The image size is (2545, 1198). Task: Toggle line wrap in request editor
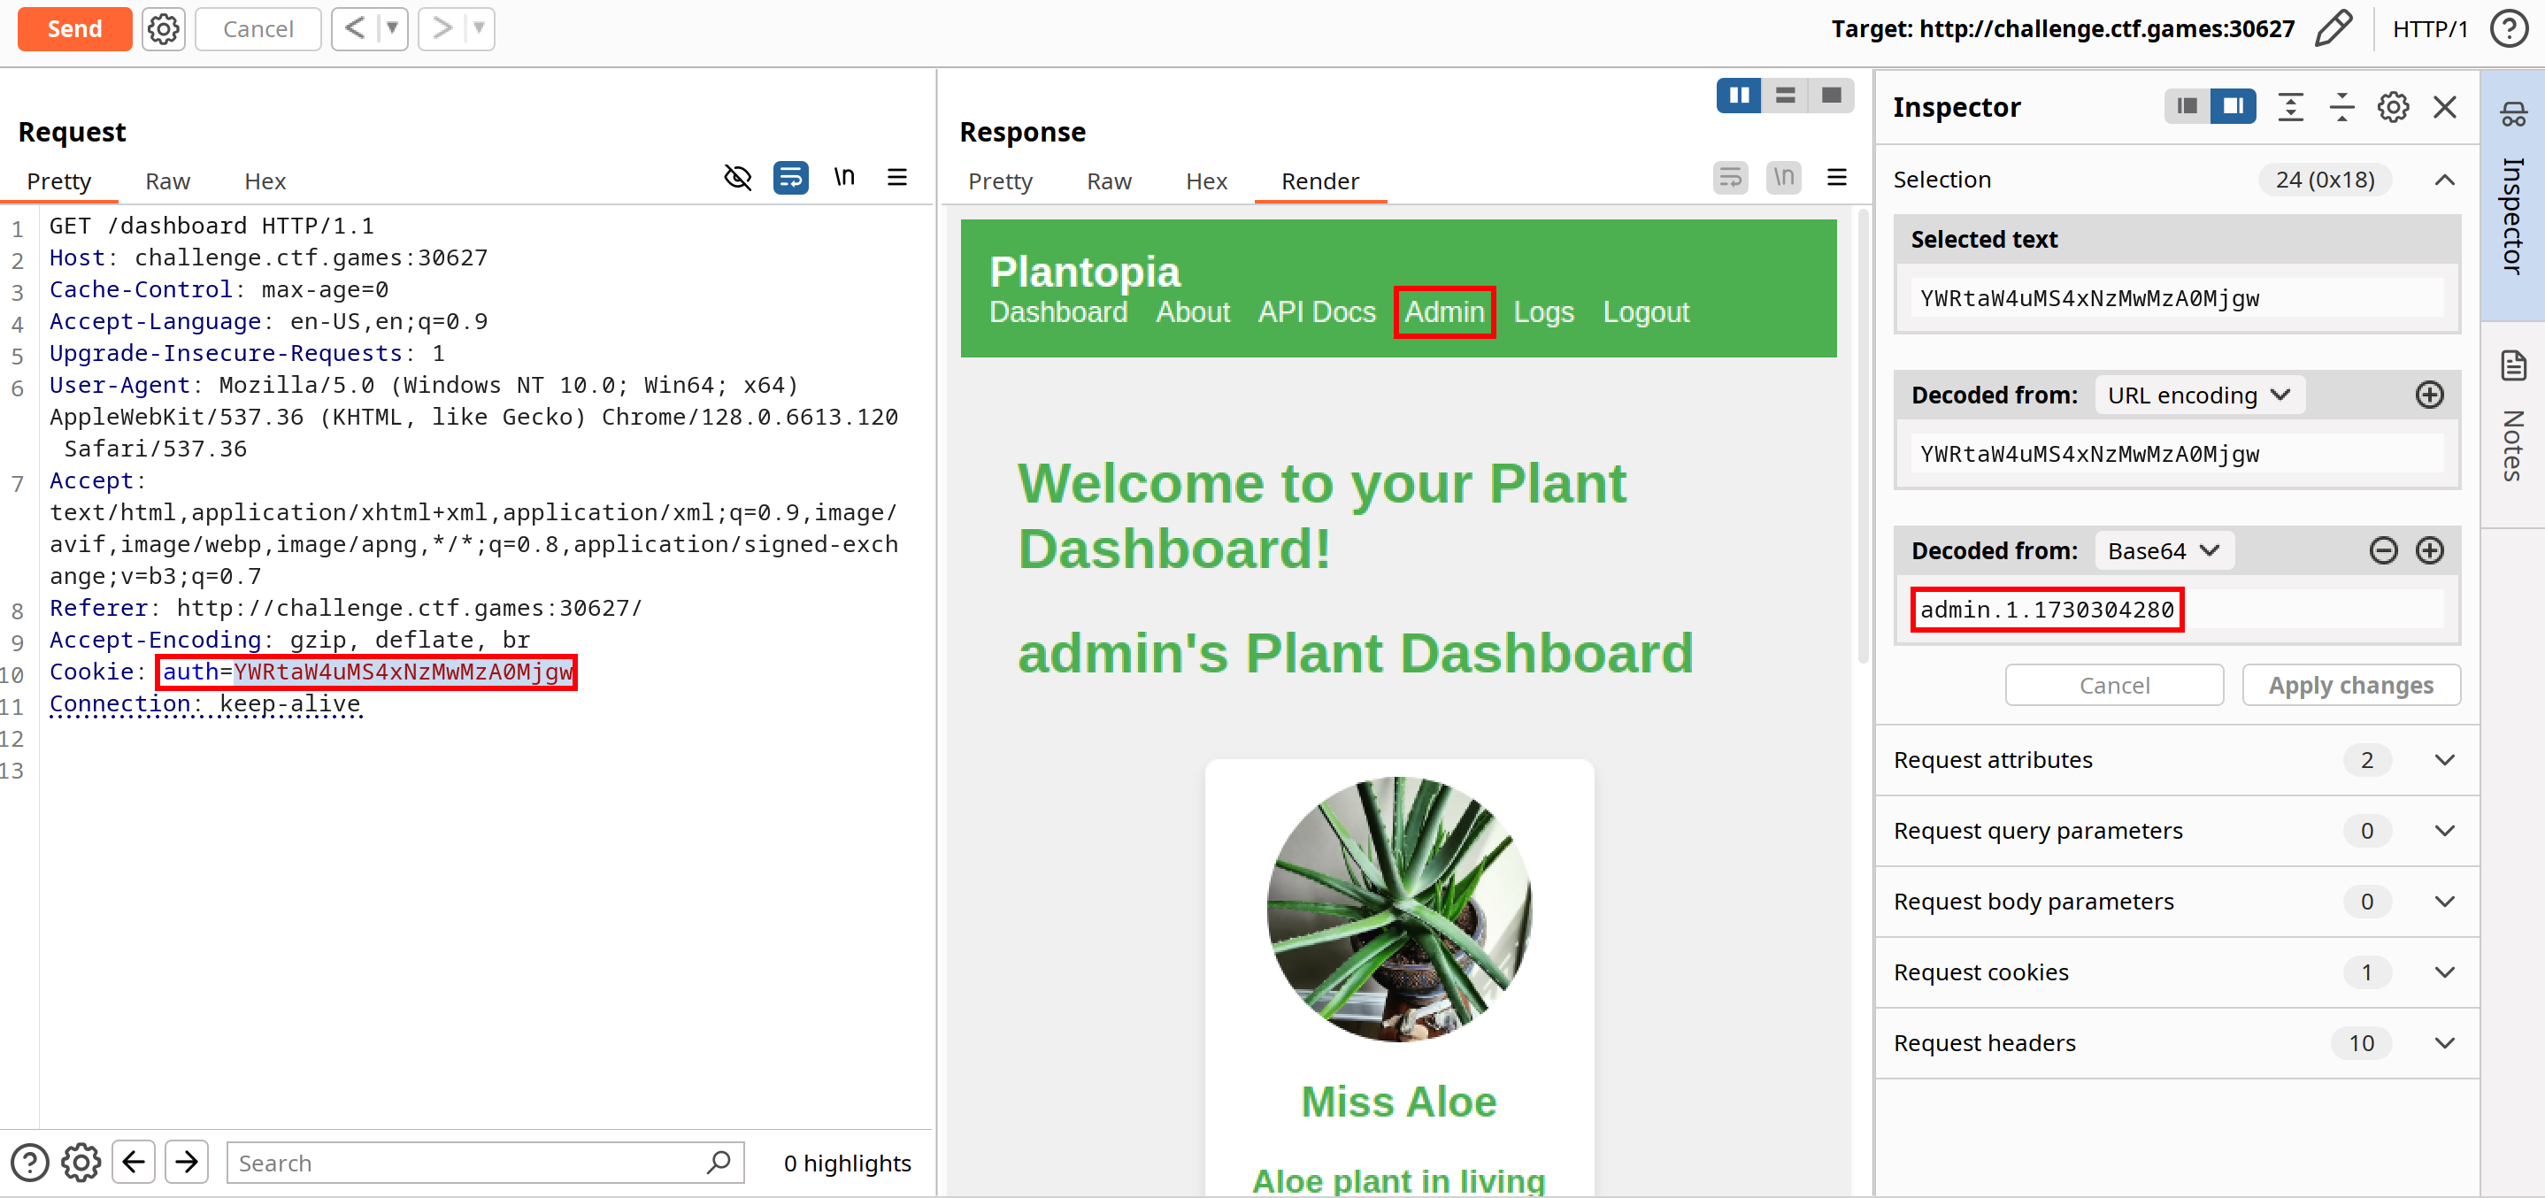(790, 178)
